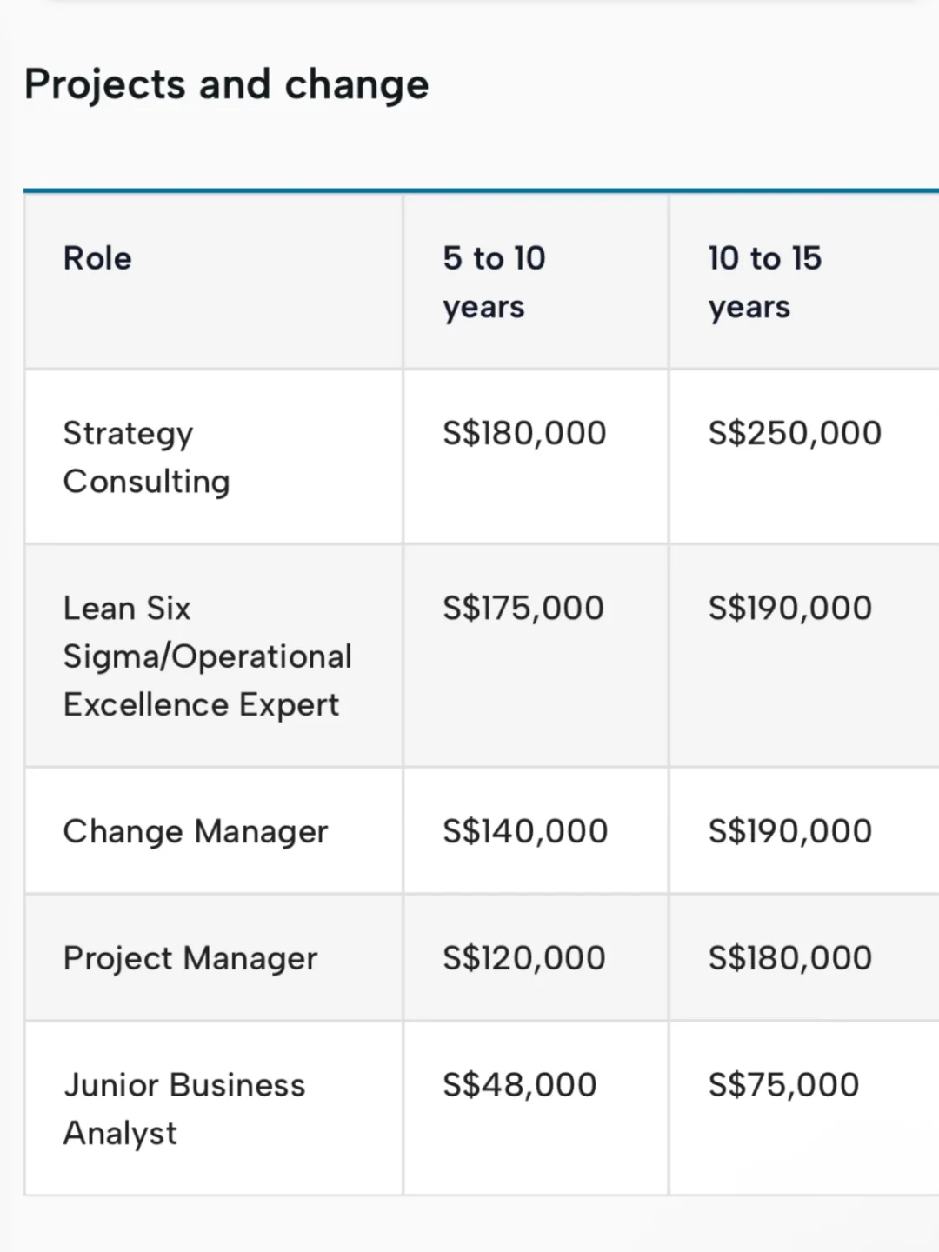The height and width of the screenshot is (1252, 939).
Task: Select the Strategy Consulting role cell
Action: (146, 456)
